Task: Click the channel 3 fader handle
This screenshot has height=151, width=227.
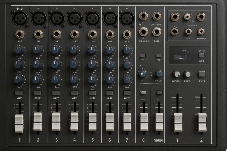Action: point(56,122)
